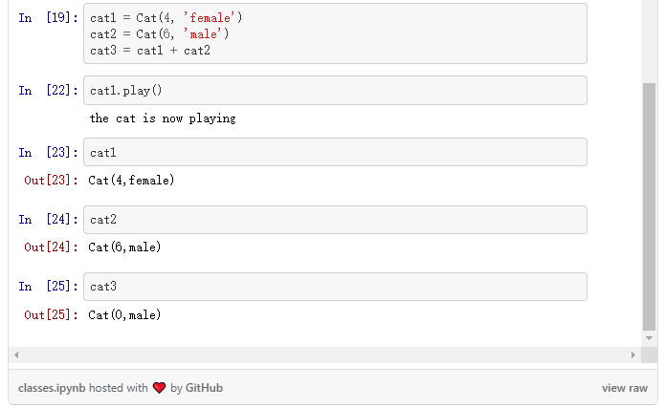Click the code cell containing only cat1
This screenshot has height=408, width=664.
click(335, 153)
